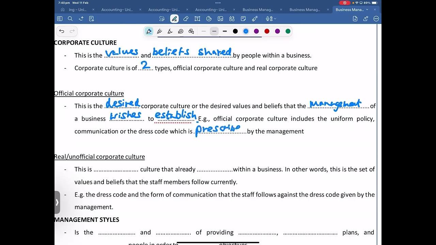Screen dimensions: 436x245
Task: Open the More options ellipsis menu
Action: [x=376, y=19]
